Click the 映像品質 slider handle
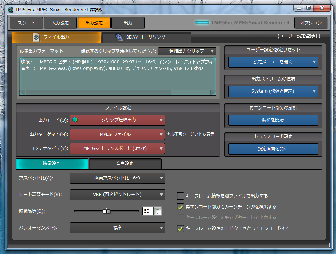The image size is (336, 254). pyautogui.click(x=106, y=211)
